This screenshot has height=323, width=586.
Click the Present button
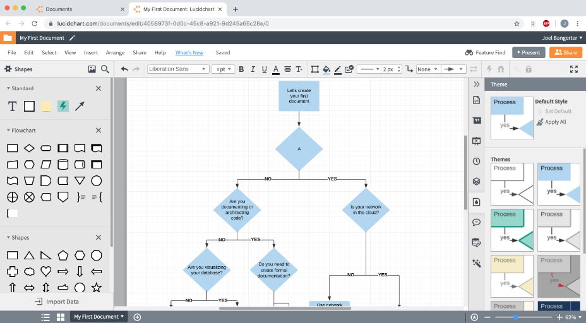click(529, 52)
